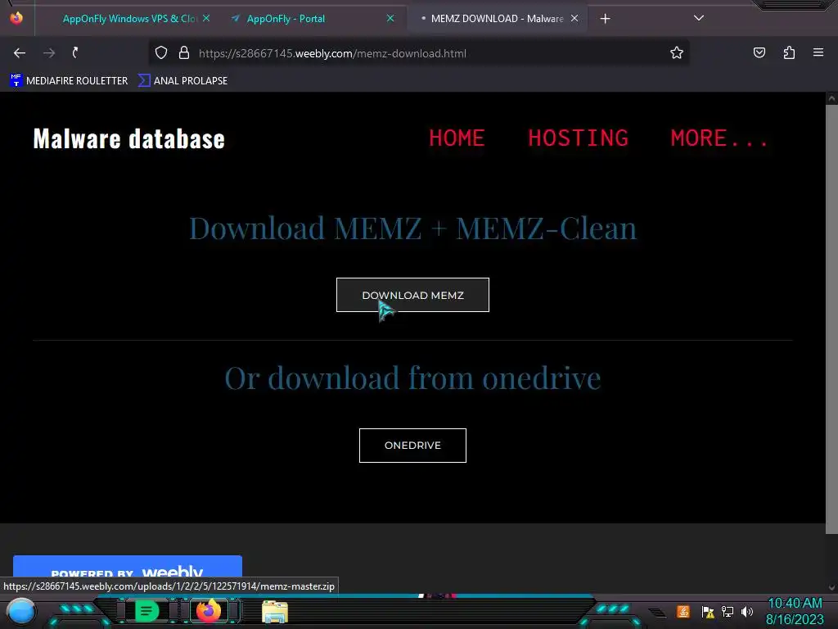838x629 pixels.
Task: Open the Firefox hamburger menu
Action: [x=818, y=52]
